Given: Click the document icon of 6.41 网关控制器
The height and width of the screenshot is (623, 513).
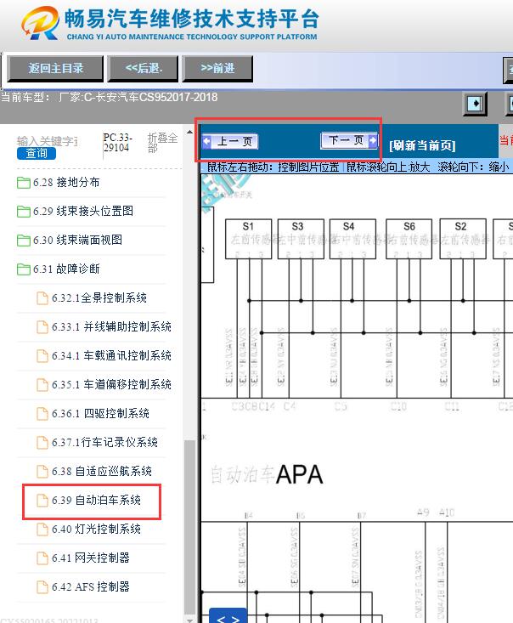Looking at the screenshot, I should tap(42, 558).
